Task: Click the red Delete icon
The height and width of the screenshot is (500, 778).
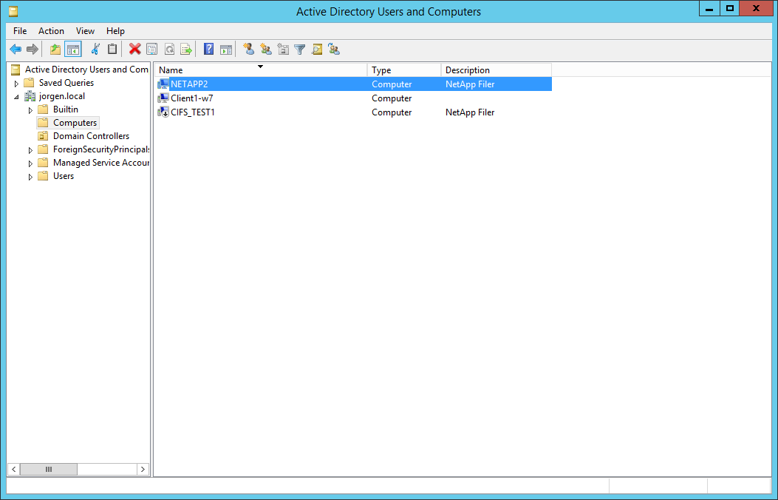Action: tap(134, 50)
